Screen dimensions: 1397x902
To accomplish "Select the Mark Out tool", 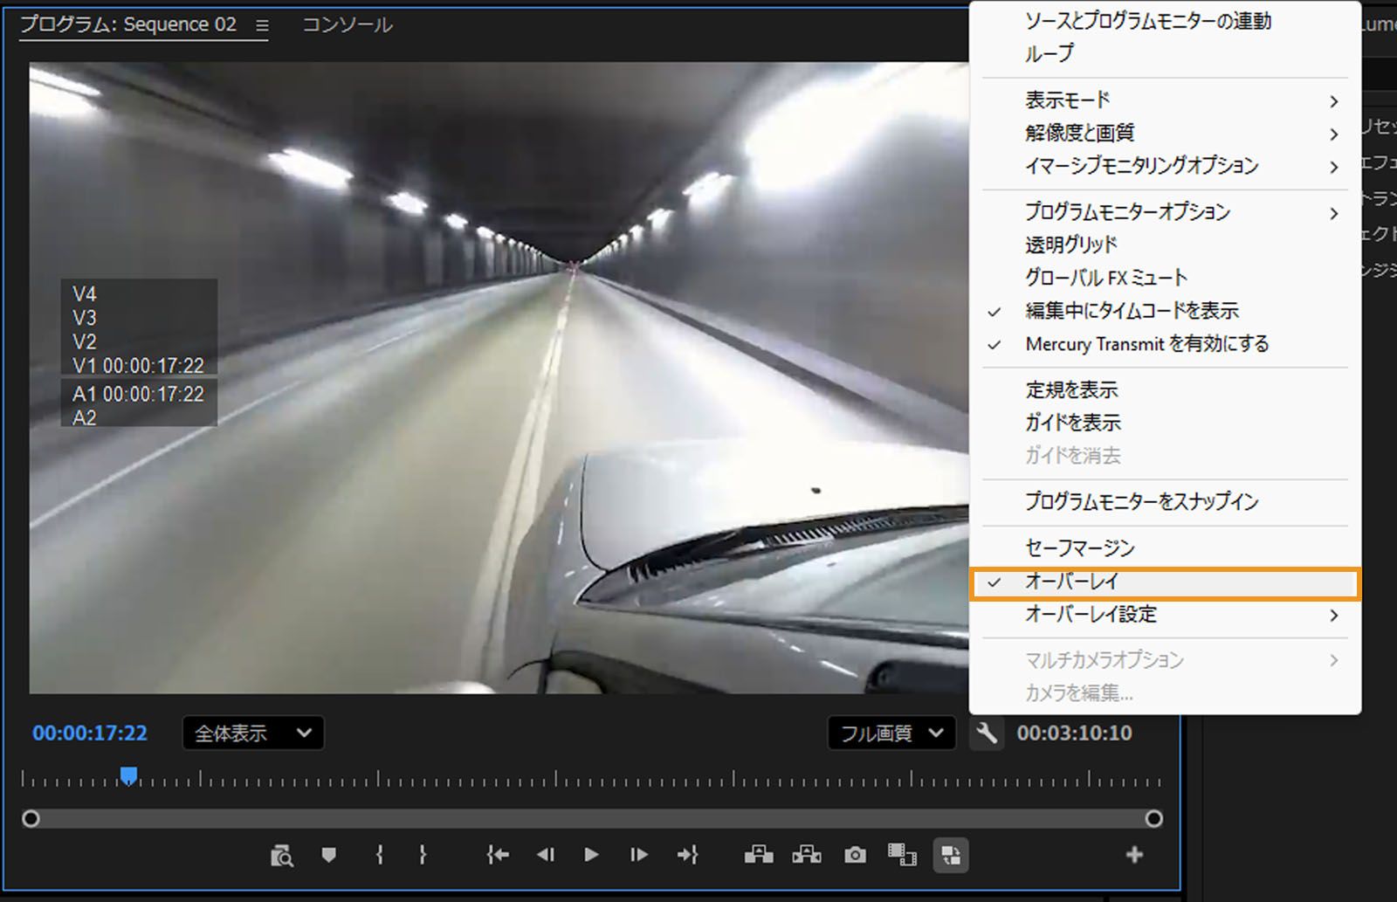I will (423, 855).
